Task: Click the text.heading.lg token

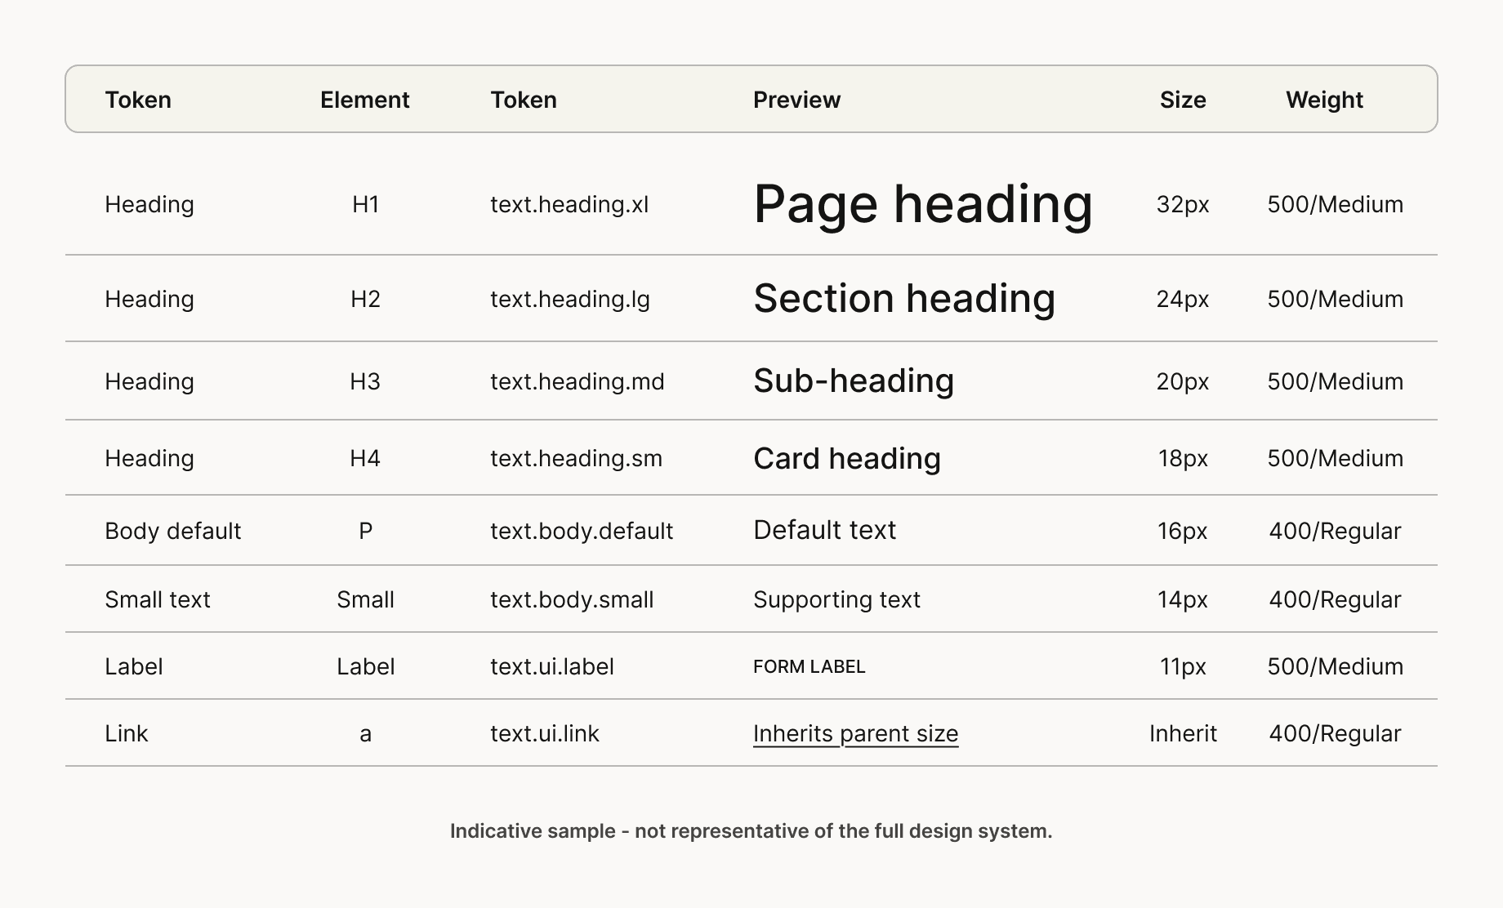Action: 570,299
